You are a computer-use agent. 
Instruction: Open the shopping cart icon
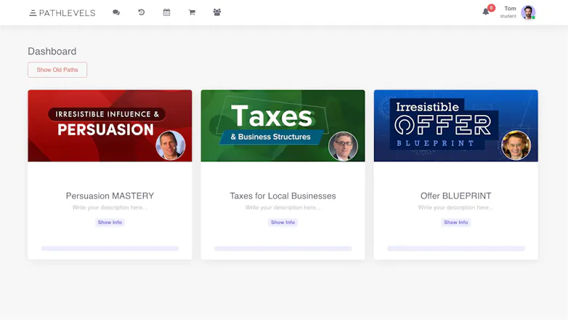[192, 12]
